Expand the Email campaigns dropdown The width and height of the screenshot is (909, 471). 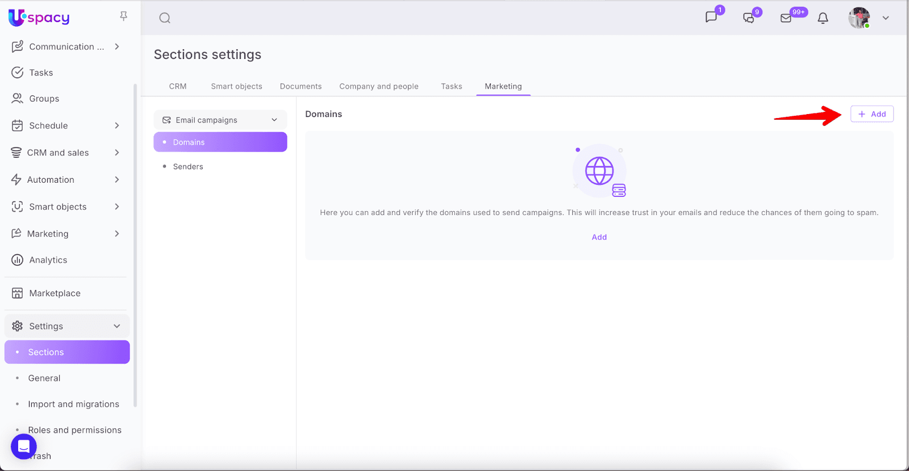click(x=220, y=120)
